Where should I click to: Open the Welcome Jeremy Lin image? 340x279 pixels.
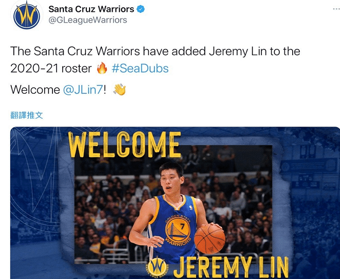[x=175, y=203]
